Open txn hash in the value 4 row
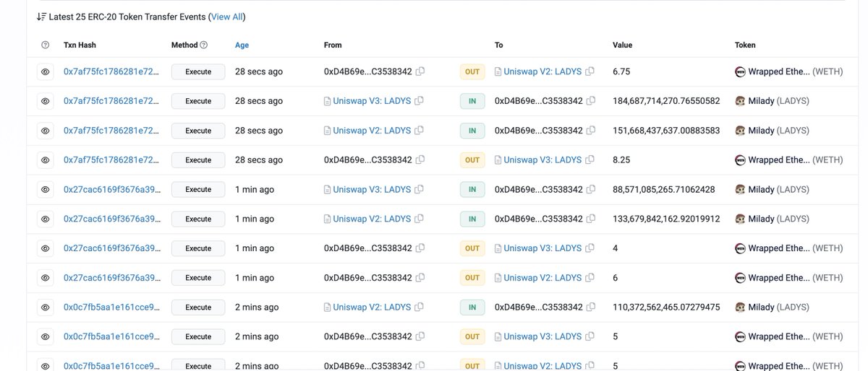This screenshot has height=371, width=868. 112,248
